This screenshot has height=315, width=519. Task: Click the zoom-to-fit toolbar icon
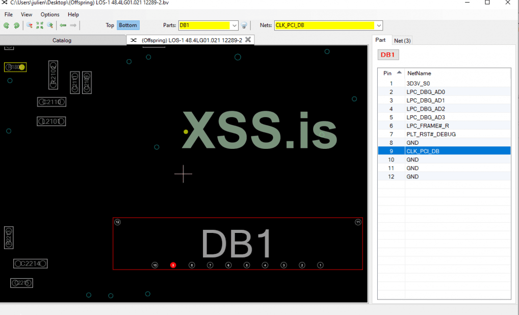pyautogui.click(x=40, y=25)
